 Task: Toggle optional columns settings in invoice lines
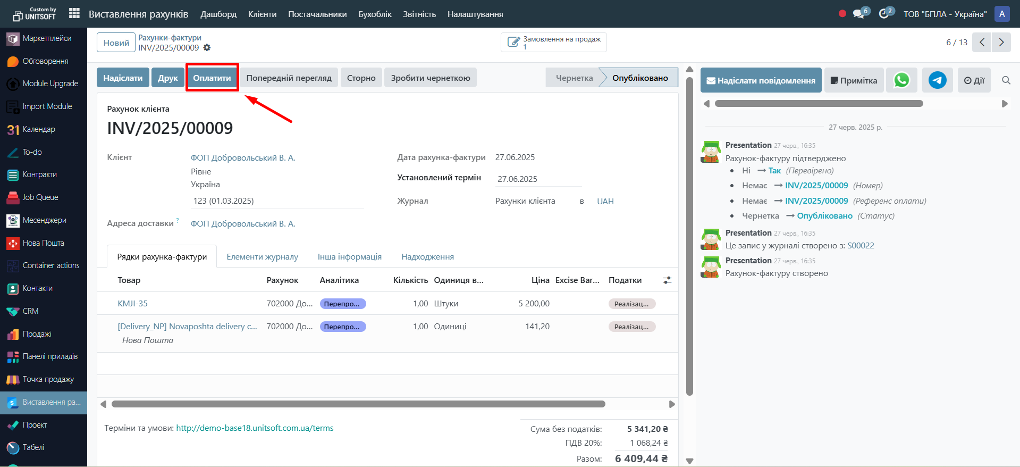[667, 280]
